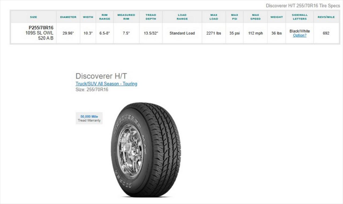Viewport: 343px width, 204px height.
Task: Select the LOAD RANGE column header
Action: [x=182, y=17]
